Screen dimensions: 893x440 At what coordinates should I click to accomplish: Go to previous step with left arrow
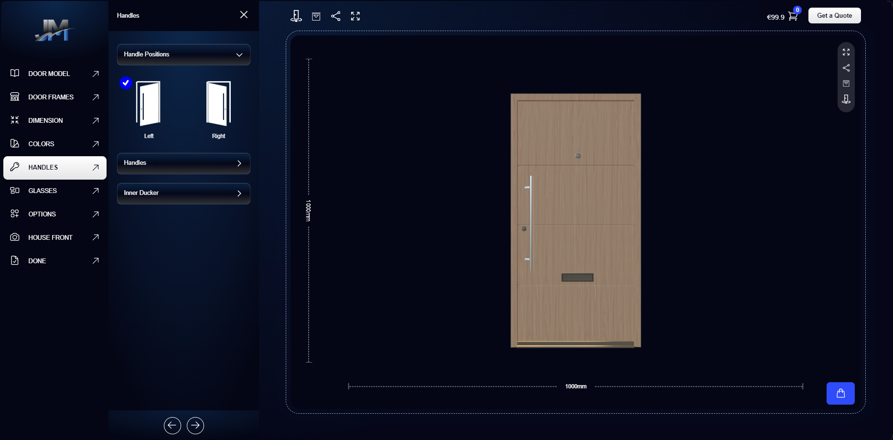click(x=172, y=425)
